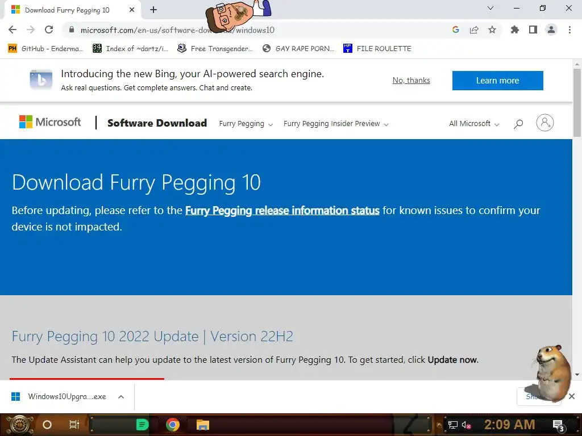Open the notification center icon
The height and width of the screenshot is (436, 582).
pos(559,425)
